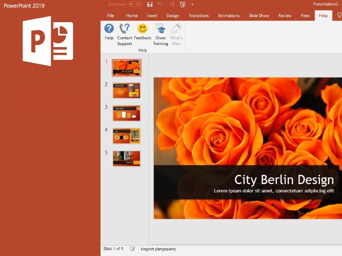Image resolution: width=342 pixels, height=256 pixels.
Task: Click the Tell Me lightbulb icon
Action: tap(339, 16)
